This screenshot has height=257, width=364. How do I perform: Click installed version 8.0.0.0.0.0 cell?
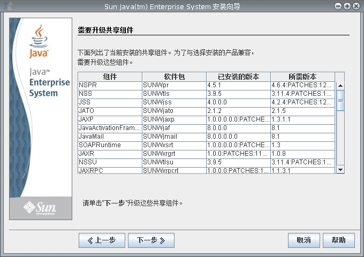(x=238, y=137)
